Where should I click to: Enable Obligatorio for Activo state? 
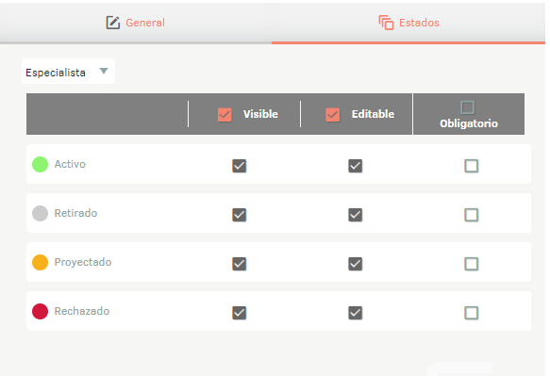471,166
